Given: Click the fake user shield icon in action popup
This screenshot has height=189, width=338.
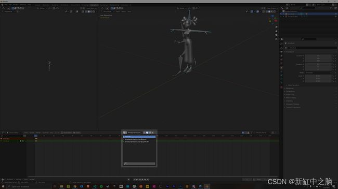Looking at the screenshot, I should point(147,133).
